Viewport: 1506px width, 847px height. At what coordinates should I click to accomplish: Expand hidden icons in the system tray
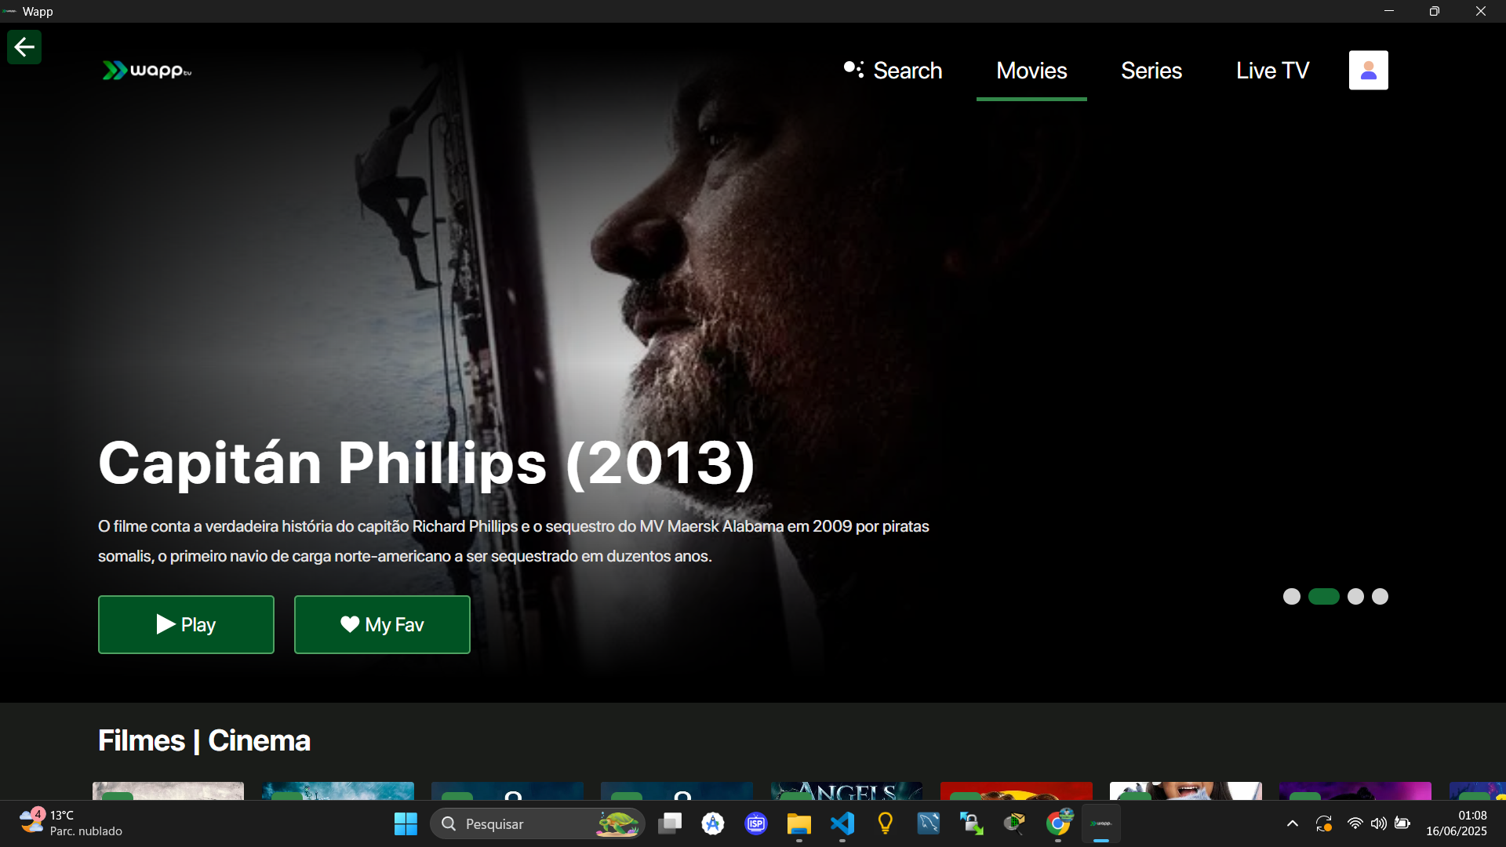click(1292, 823)
